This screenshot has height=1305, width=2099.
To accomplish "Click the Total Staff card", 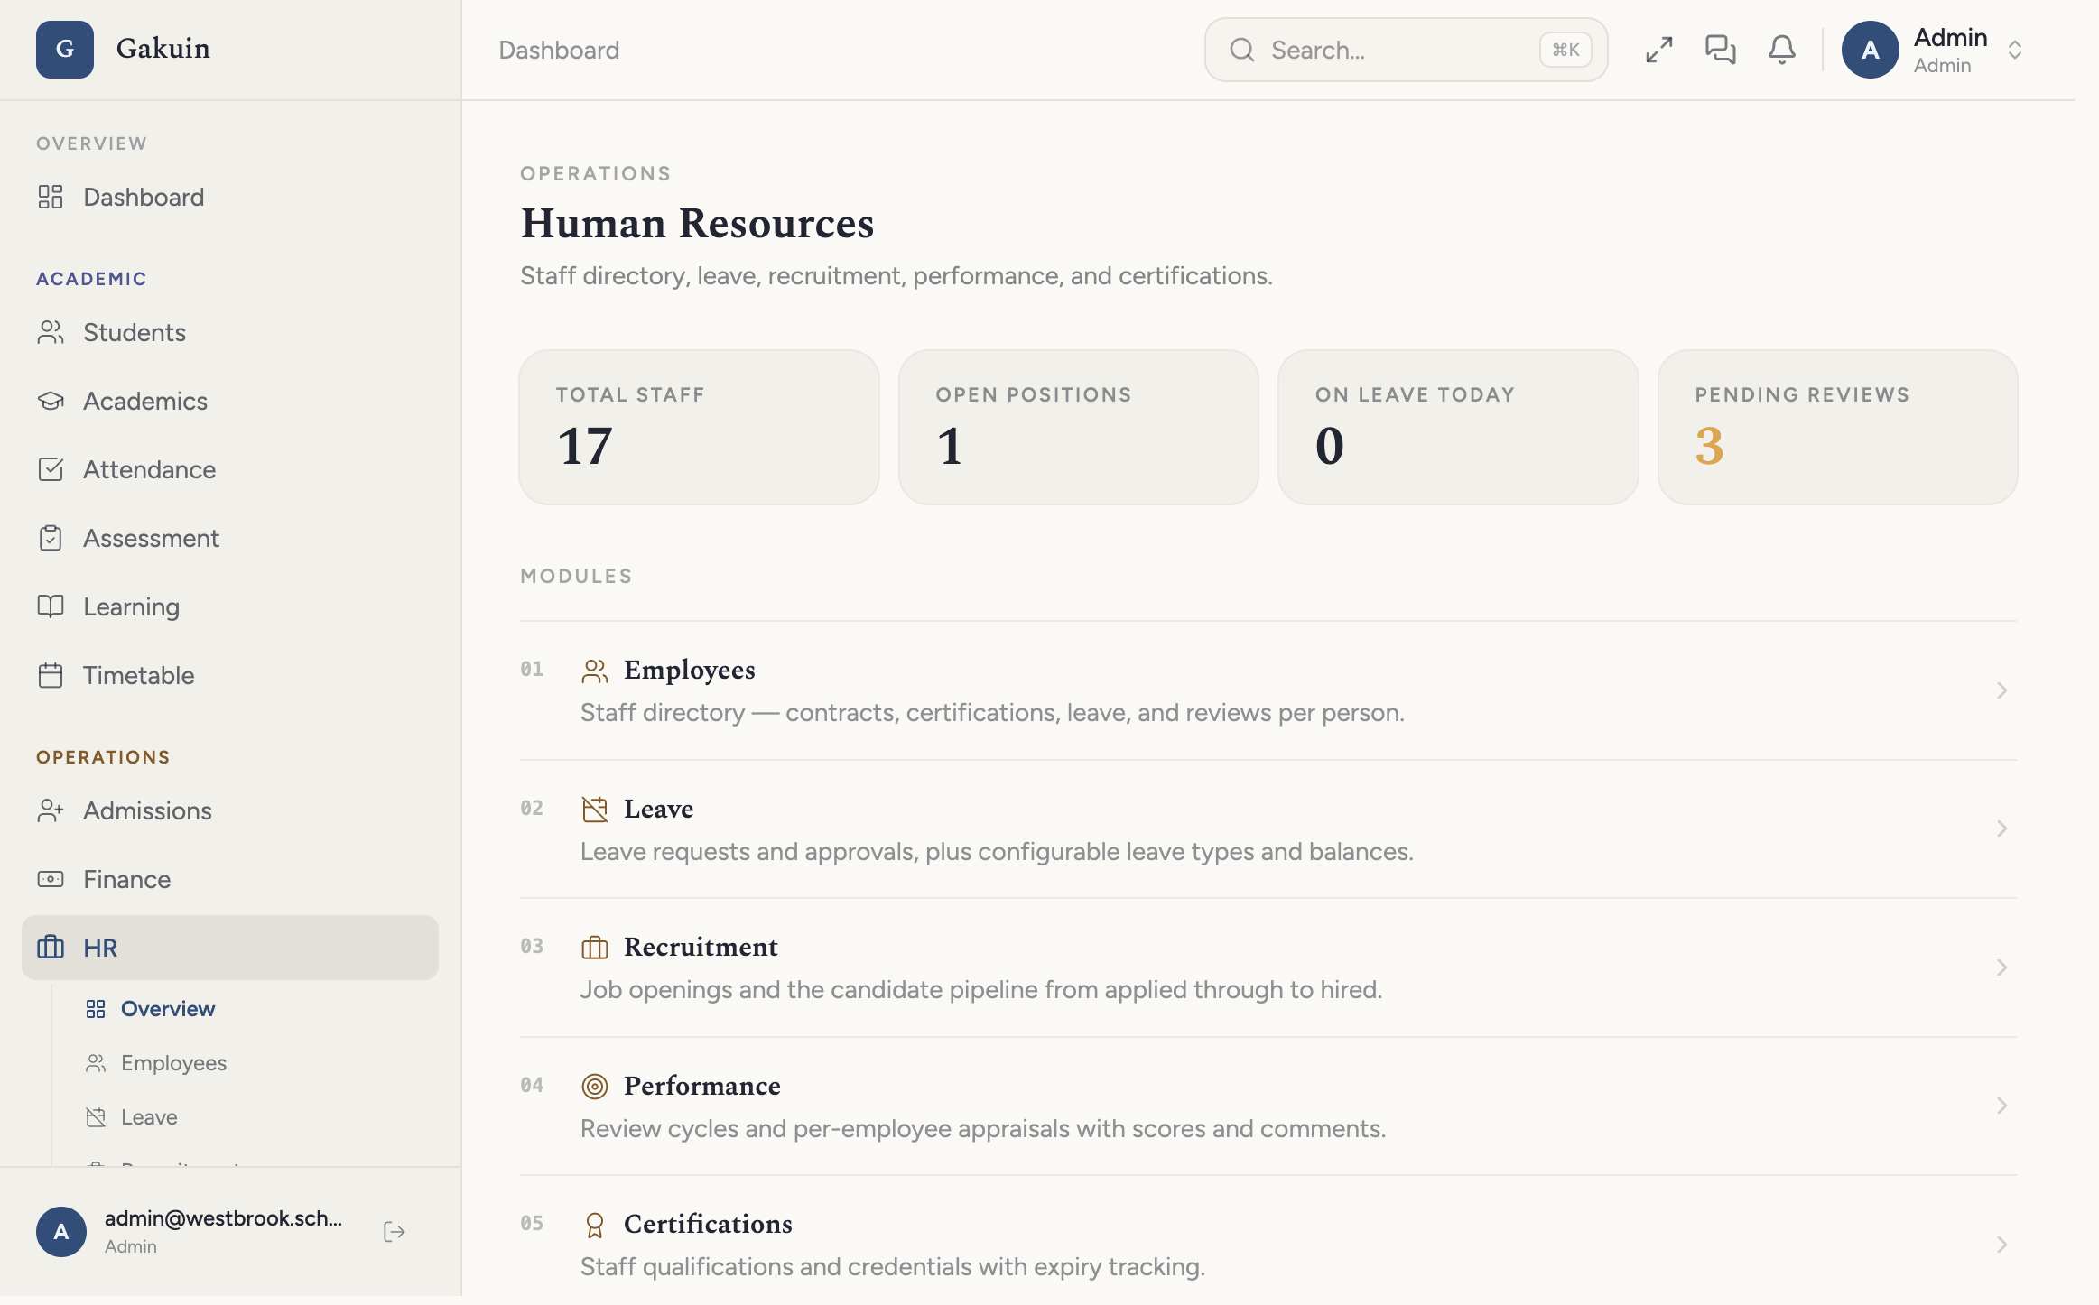I will (x=700, y=427).
